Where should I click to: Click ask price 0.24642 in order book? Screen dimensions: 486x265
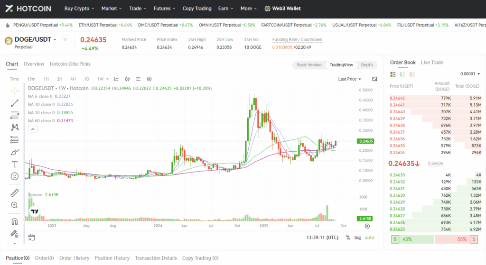tap(397, 98)
